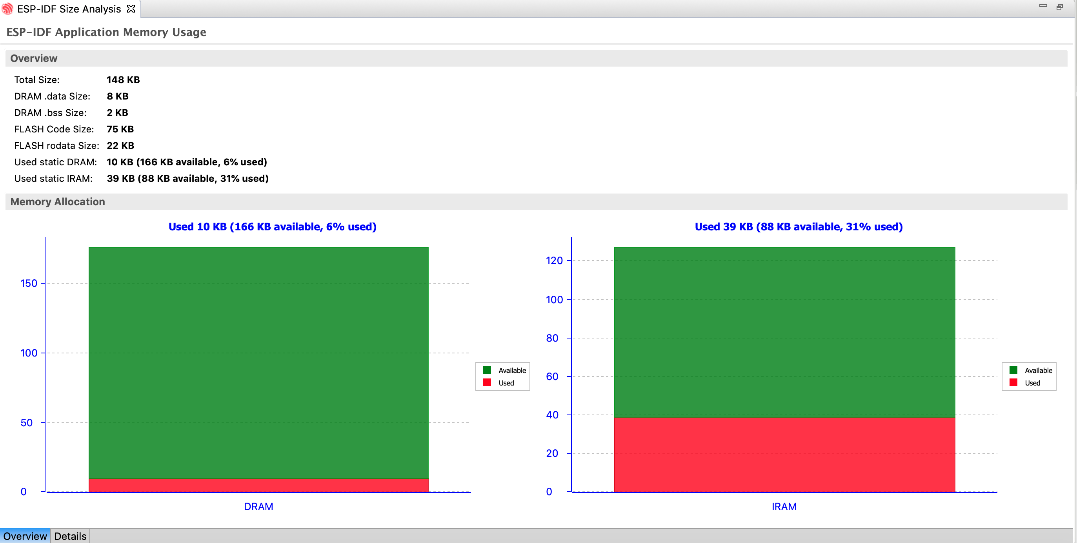The height and width of the screenshot is (543, 1077).
Task: Click the red used portion of DRAM bar
Action: pos(258,485)
